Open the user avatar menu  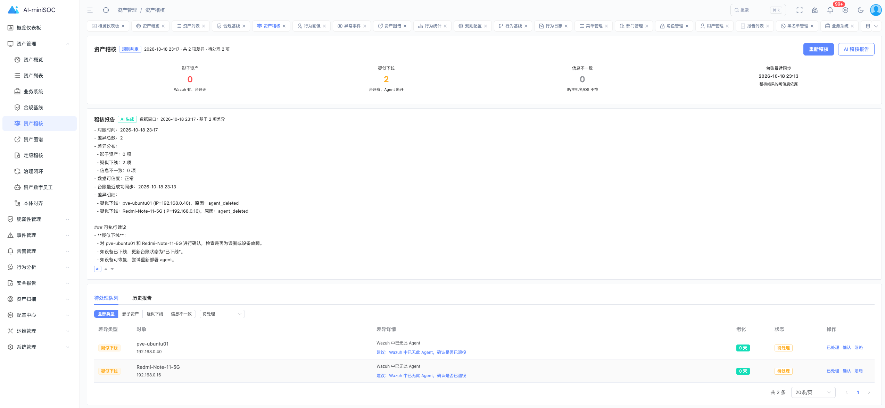click(876, 10)
